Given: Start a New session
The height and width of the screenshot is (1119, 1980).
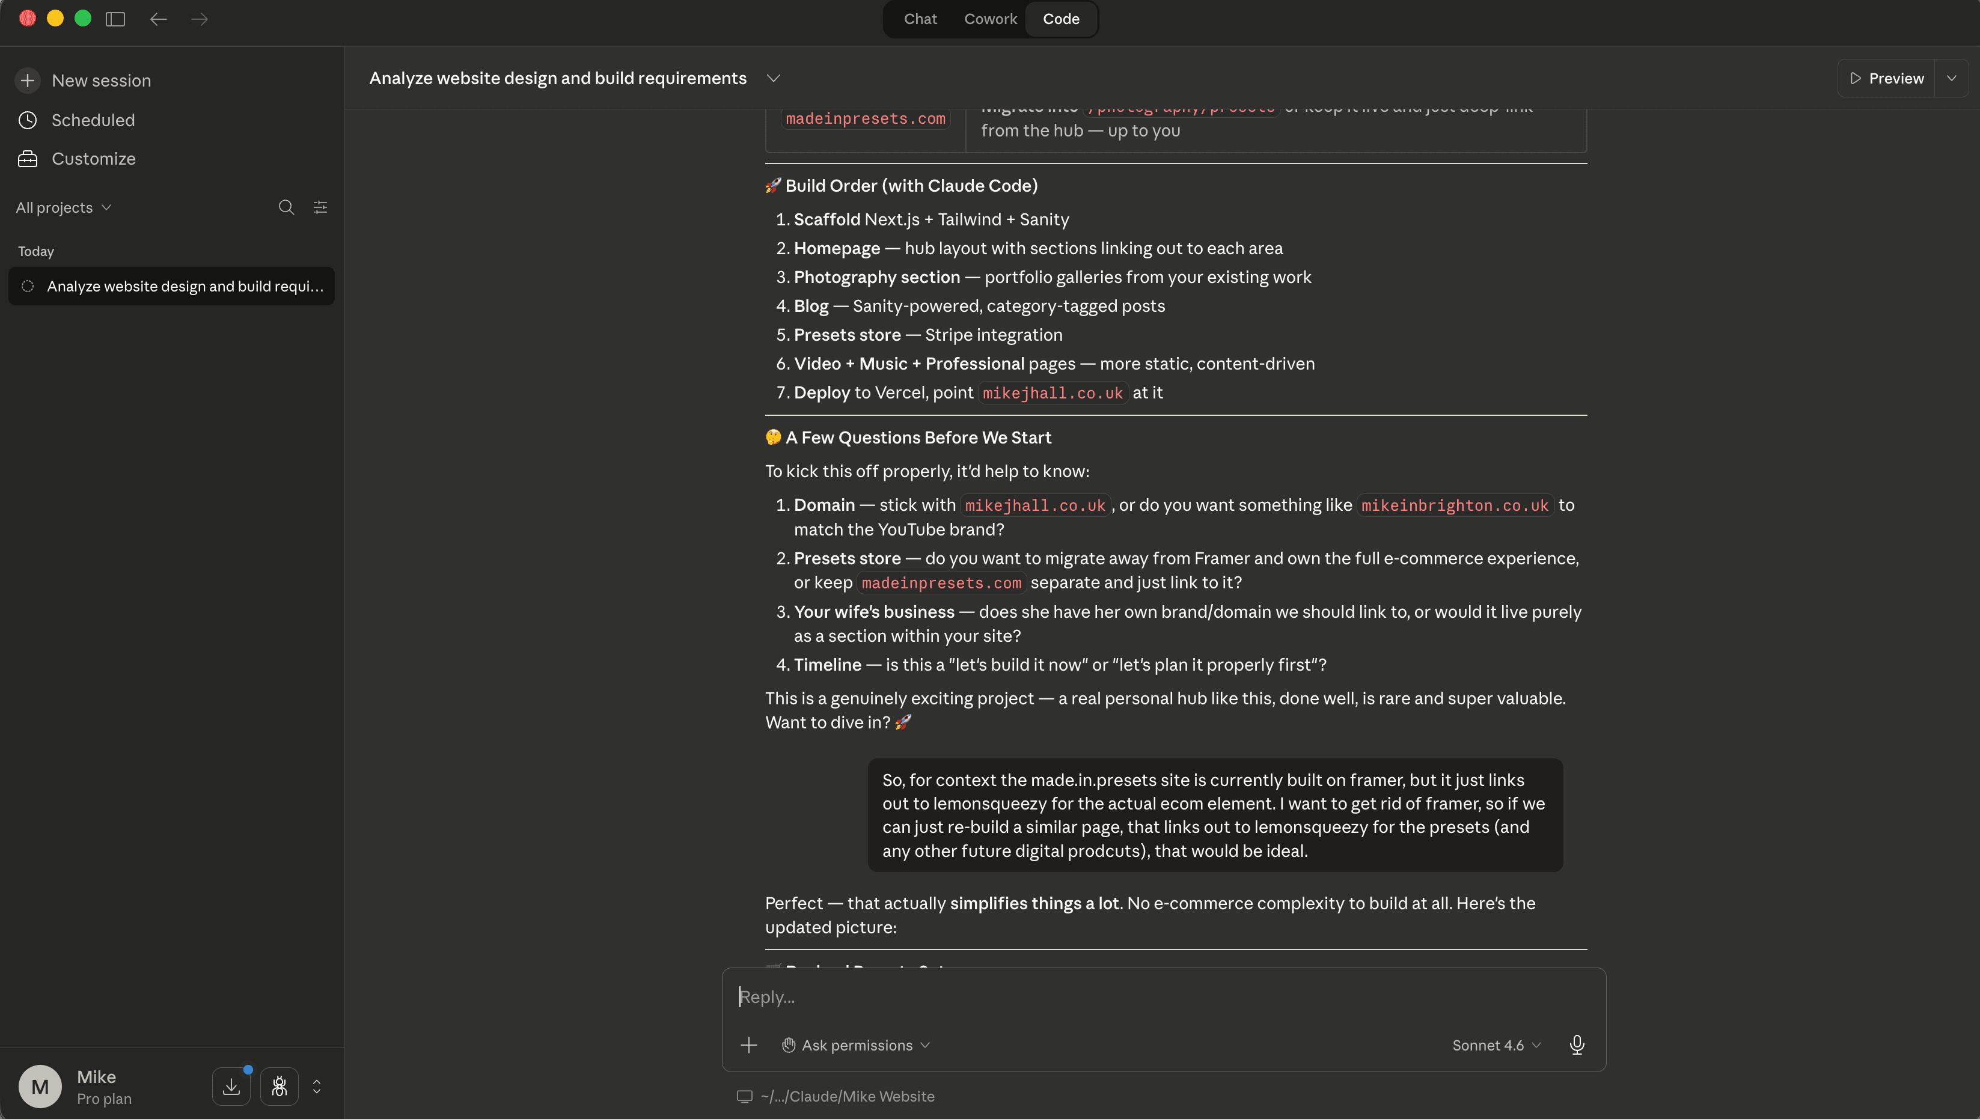Looking at the screenshot, I should 101,80.
